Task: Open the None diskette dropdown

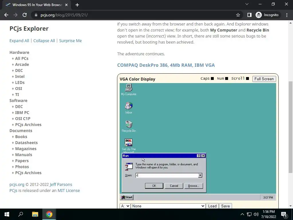Action: click(x=168, y=206)
